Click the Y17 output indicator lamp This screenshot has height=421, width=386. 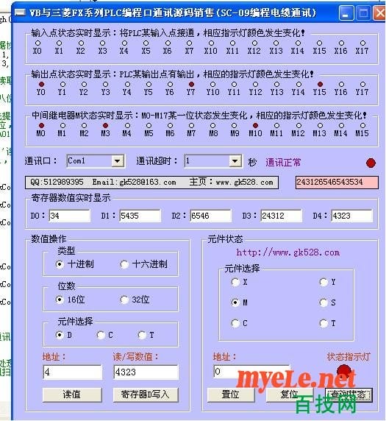click(362, 85)
